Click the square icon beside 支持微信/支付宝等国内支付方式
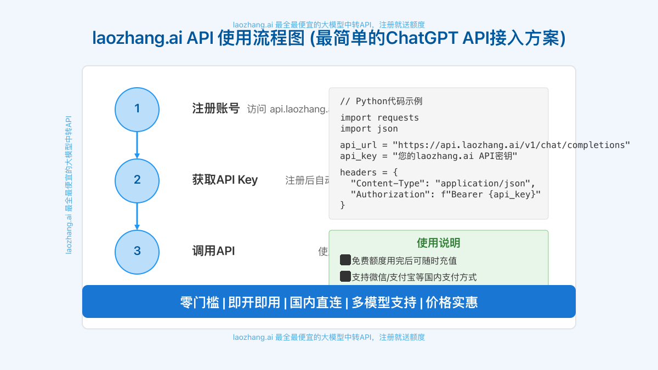Viewport: 658px width, 370px height. pyautogui.click(x=345, y=277)
